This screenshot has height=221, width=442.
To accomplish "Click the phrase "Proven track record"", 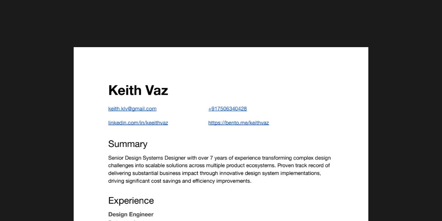I will pyautogui.click(x=301, y=166).
